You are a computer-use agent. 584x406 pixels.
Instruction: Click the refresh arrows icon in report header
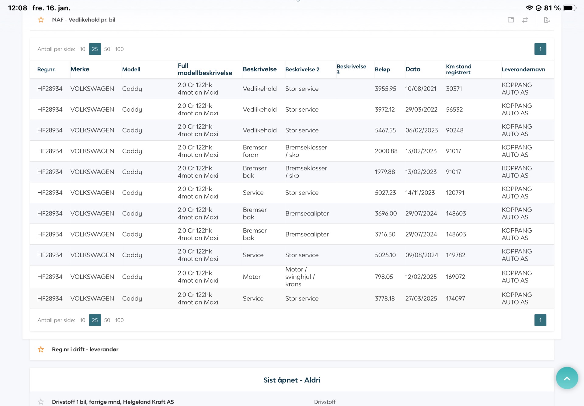click(x=525, y=20)
